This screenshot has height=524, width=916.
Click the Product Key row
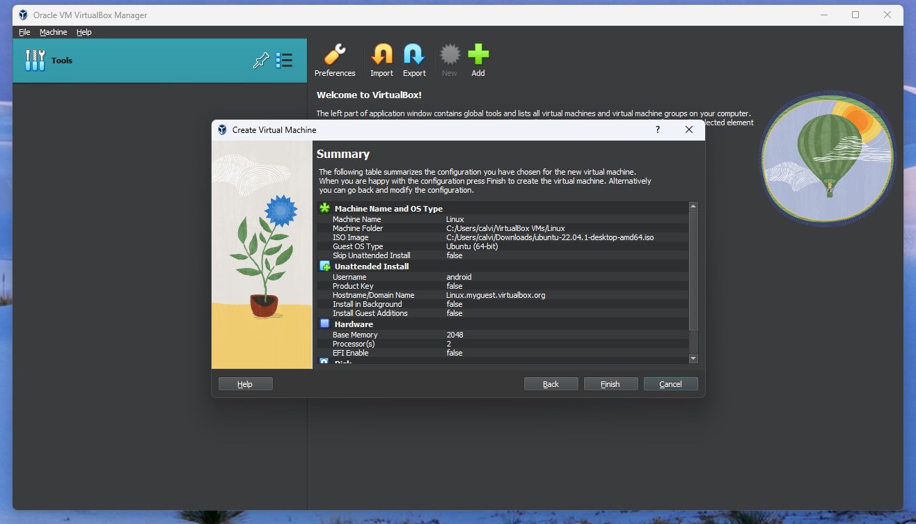point(503,286)
